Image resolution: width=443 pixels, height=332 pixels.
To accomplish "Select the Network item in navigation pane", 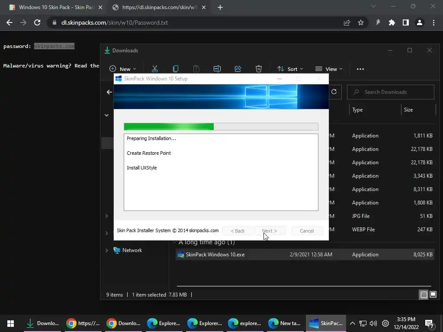I will [132, 250].
